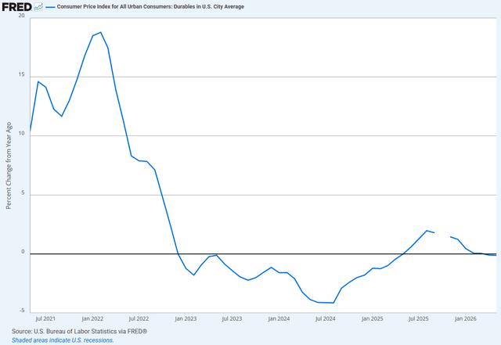Click the 'Jan 2026' x-axis label
This screenshot has height=345, width=501.
465,318
